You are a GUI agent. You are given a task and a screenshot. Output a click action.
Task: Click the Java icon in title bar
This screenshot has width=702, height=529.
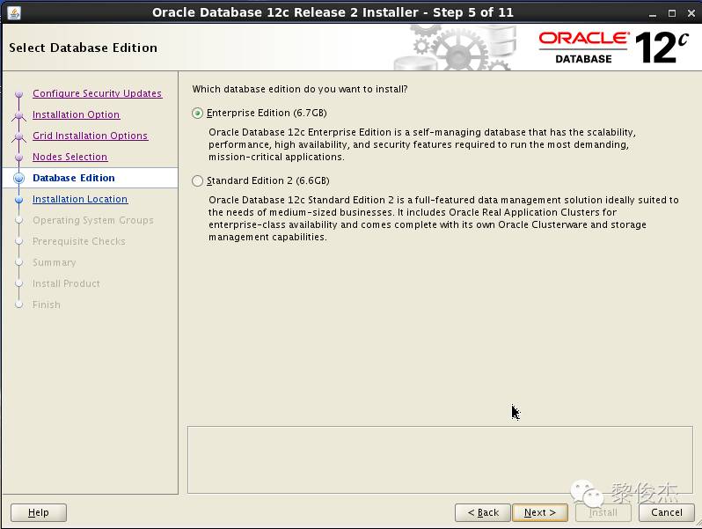14,12
